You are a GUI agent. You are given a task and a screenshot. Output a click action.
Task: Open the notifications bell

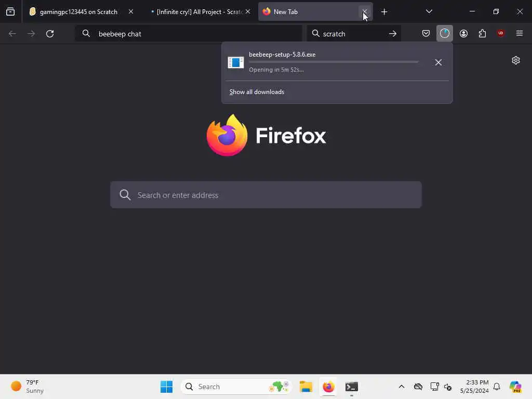[x=497, y=387]
